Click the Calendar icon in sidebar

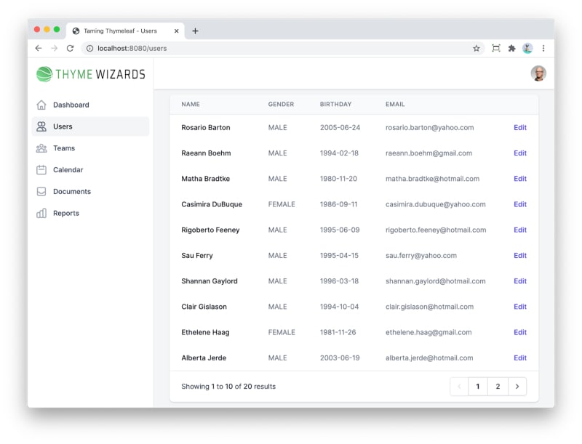click(41, 170)
